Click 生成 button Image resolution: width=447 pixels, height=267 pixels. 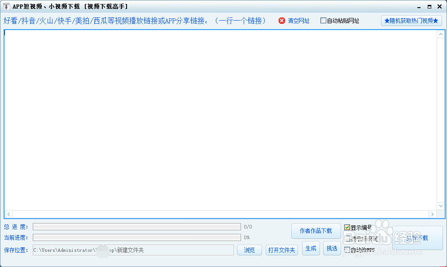pos(311,249)
